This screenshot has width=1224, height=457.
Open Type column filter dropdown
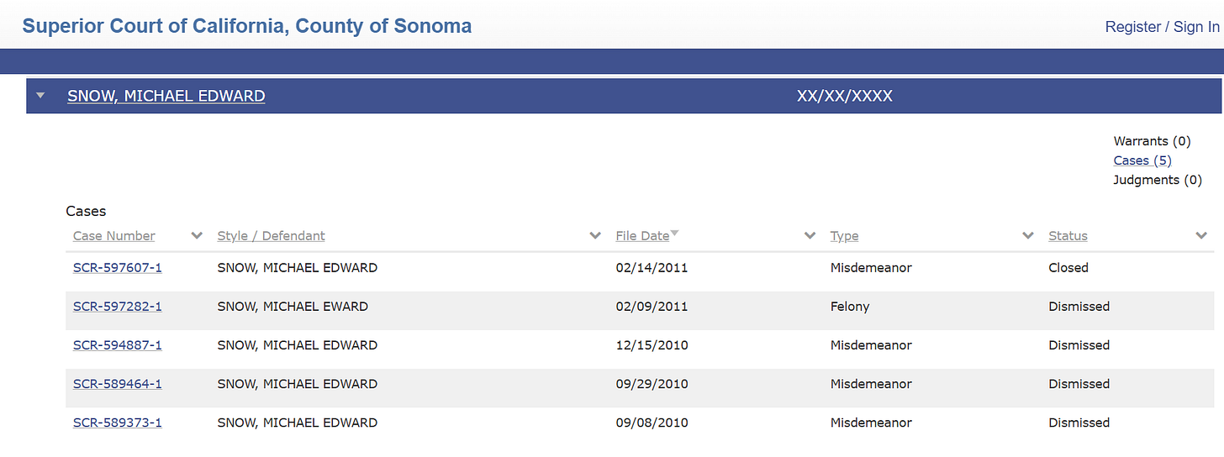pyautogui.click(x=1027, y=236)
